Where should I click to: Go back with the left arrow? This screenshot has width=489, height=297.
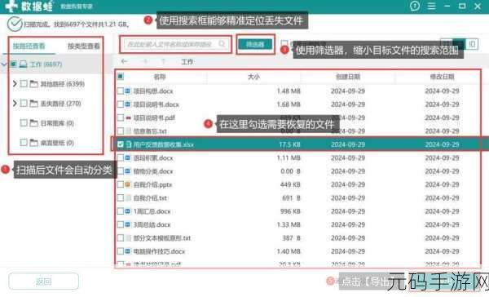tap(124, 61)
